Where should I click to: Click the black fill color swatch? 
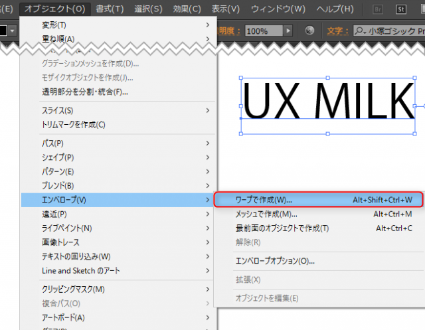3,31
